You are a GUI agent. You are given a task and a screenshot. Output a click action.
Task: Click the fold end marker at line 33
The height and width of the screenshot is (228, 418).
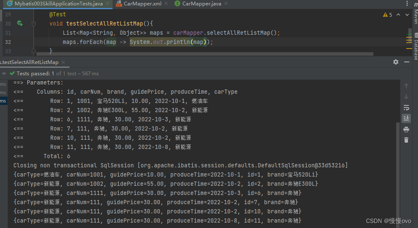click(x=34, y=51)
